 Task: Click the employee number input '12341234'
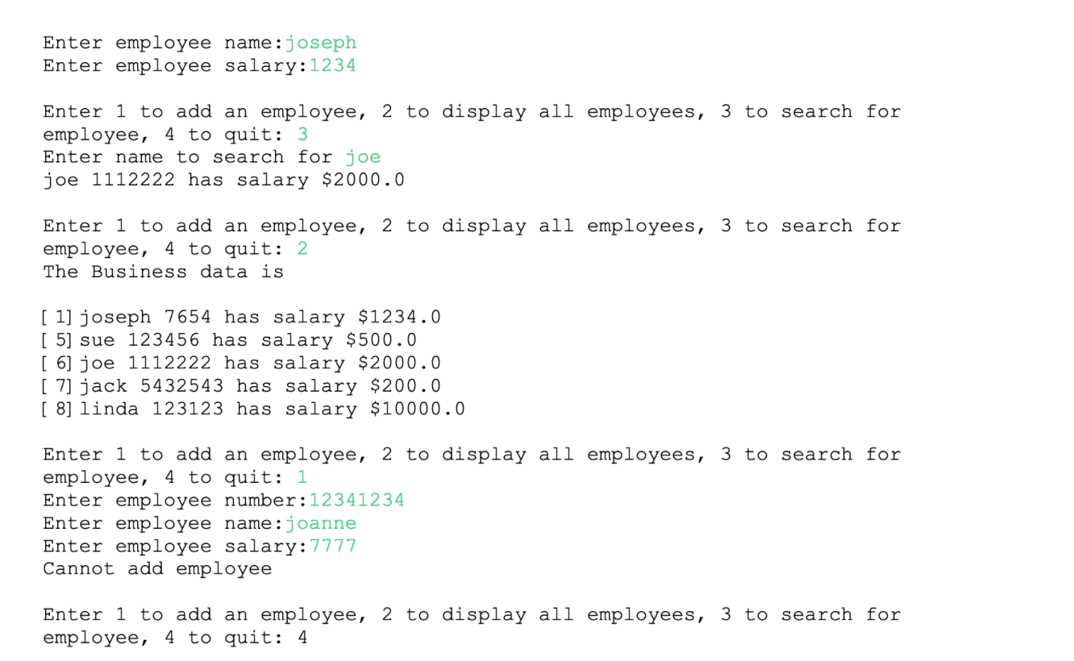point(356,500)
